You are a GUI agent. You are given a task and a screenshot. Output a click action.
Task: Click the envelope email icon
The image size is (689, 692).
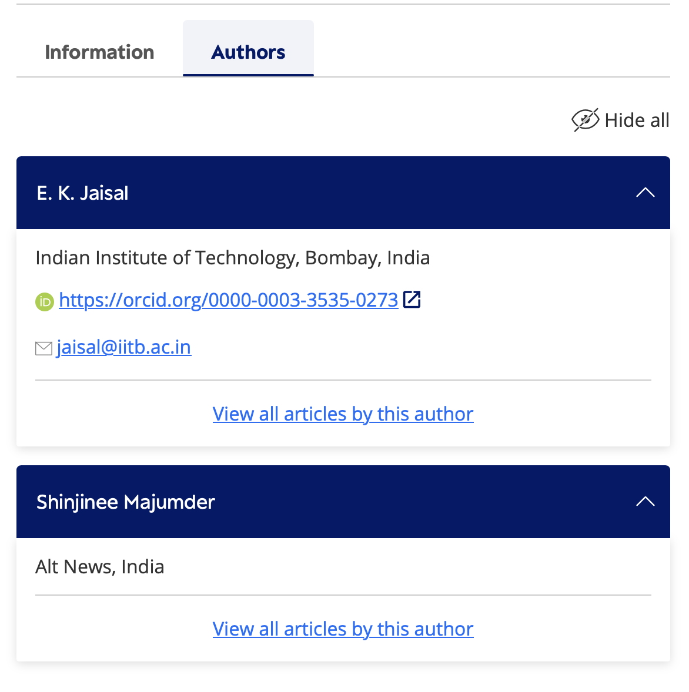pos(44,348)
